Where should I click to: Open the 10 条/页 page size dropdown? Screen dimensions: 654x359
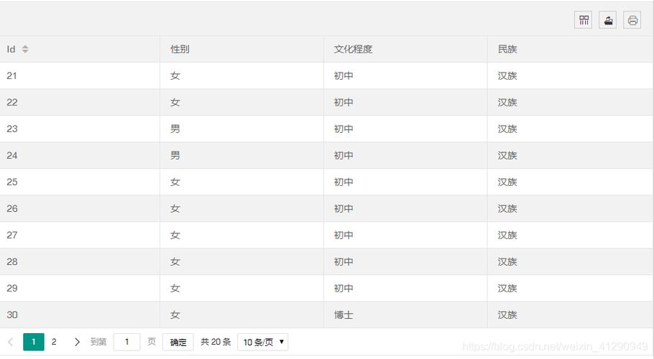coord(263,342)
